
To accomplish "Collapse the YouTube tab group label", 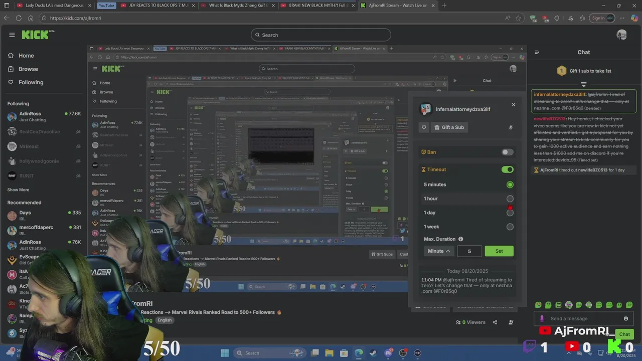I will [x=106, y=6].
